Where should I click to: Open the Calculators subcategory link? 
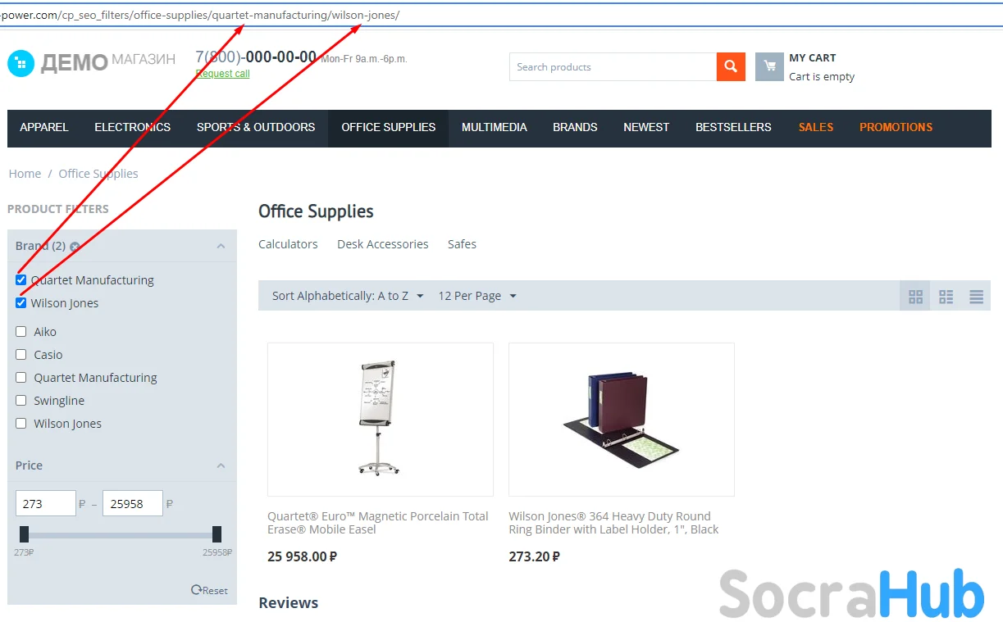tap(288, 244)
